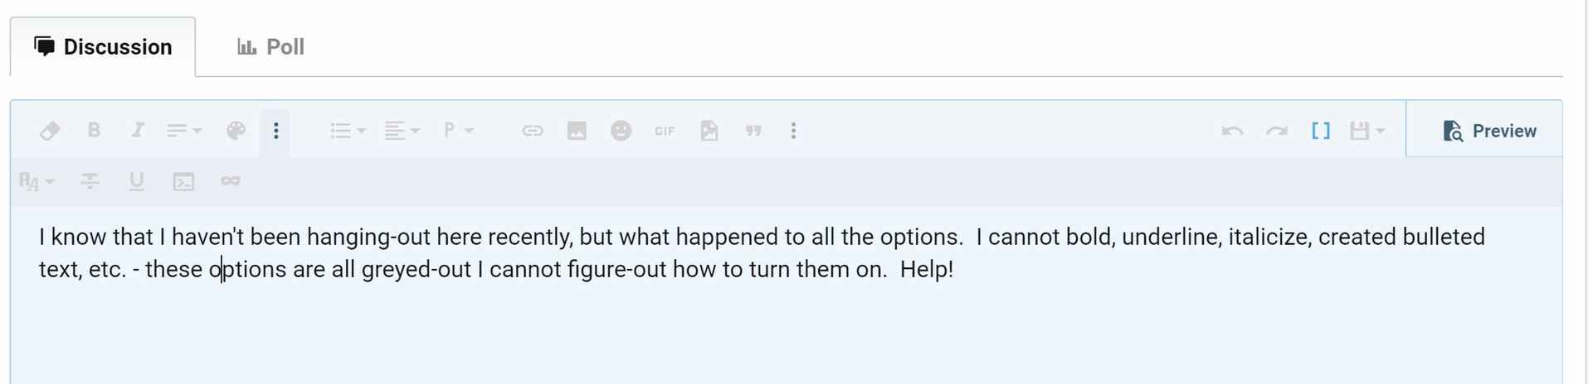The width and height of the screenshot is (1593, 384).
Task: Switch to the Poll tab
Action: coord(271,46)
